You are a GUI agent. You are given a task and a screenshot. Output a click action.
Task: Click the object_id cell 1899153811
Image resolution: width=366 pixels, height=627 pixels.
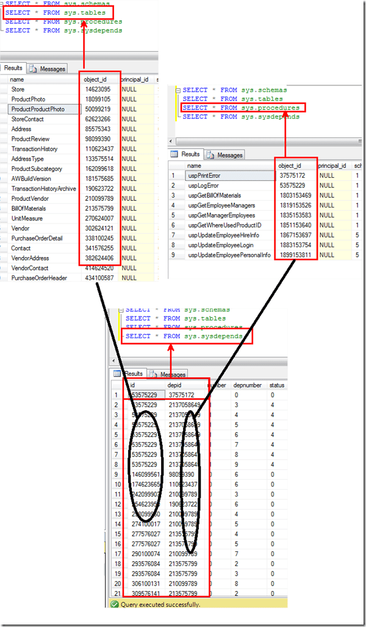[x=296, y=255]
